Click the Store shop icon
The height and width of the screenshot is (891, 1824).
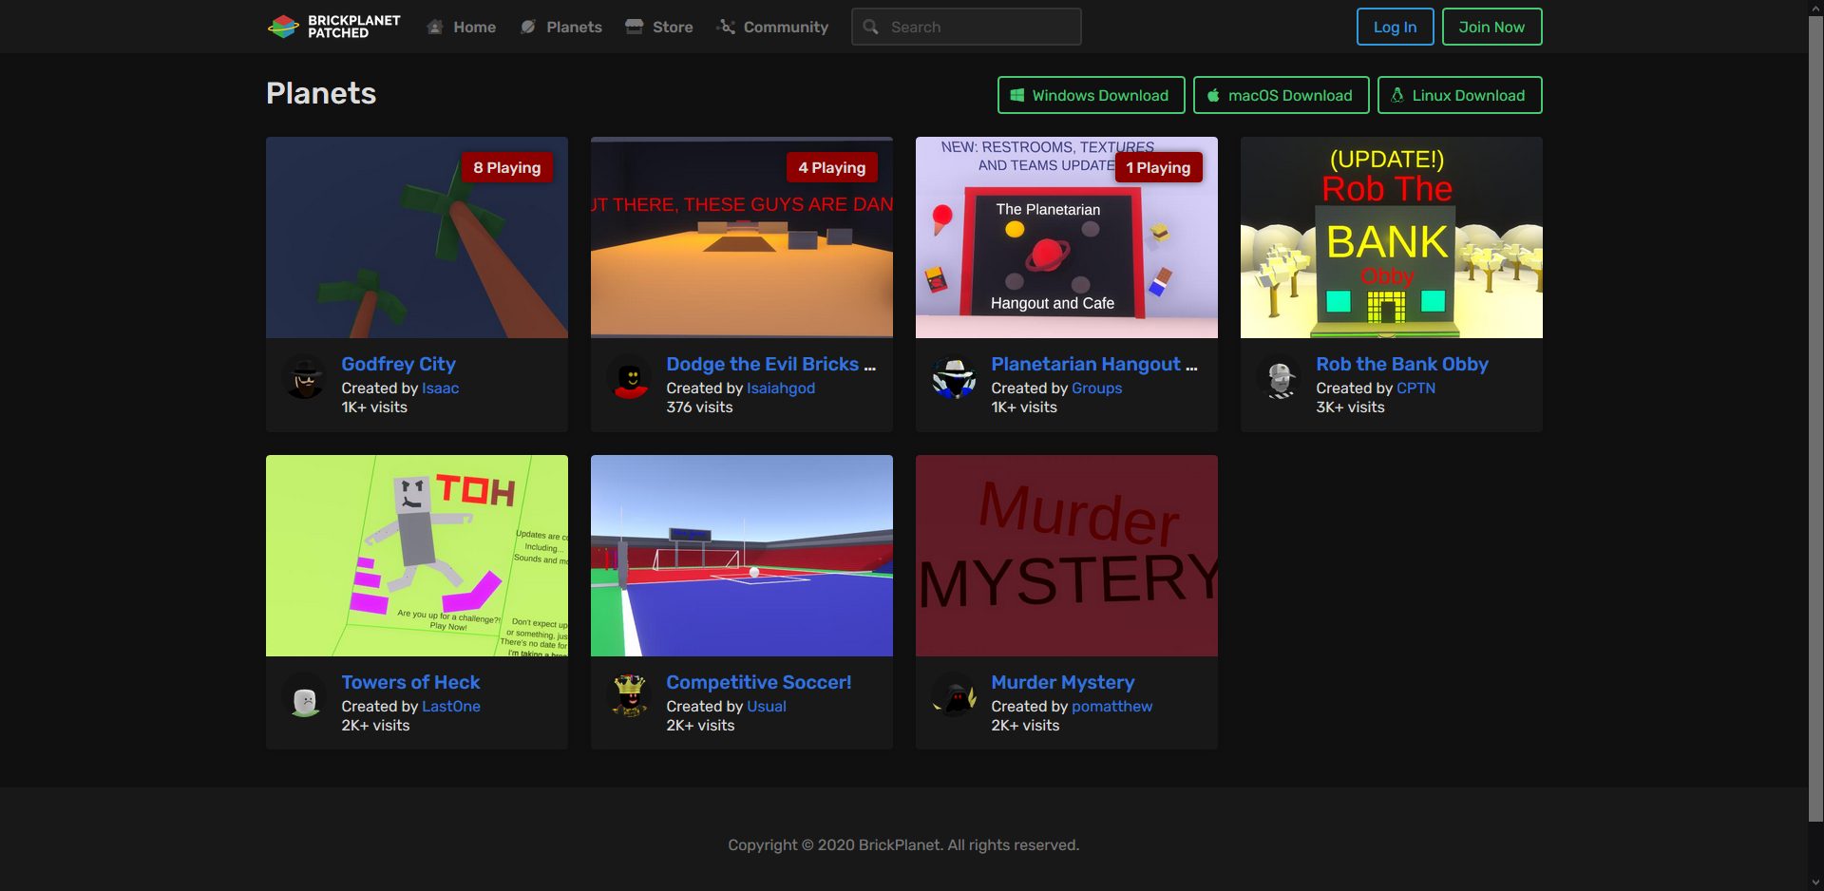click(x=634, y=27)
